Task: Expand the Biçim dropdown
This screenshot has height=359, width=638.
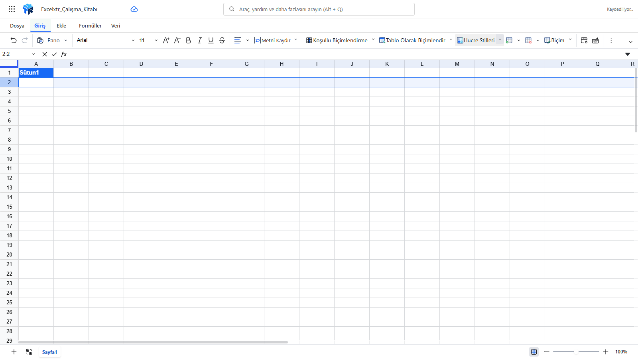Action: point(570,39)
